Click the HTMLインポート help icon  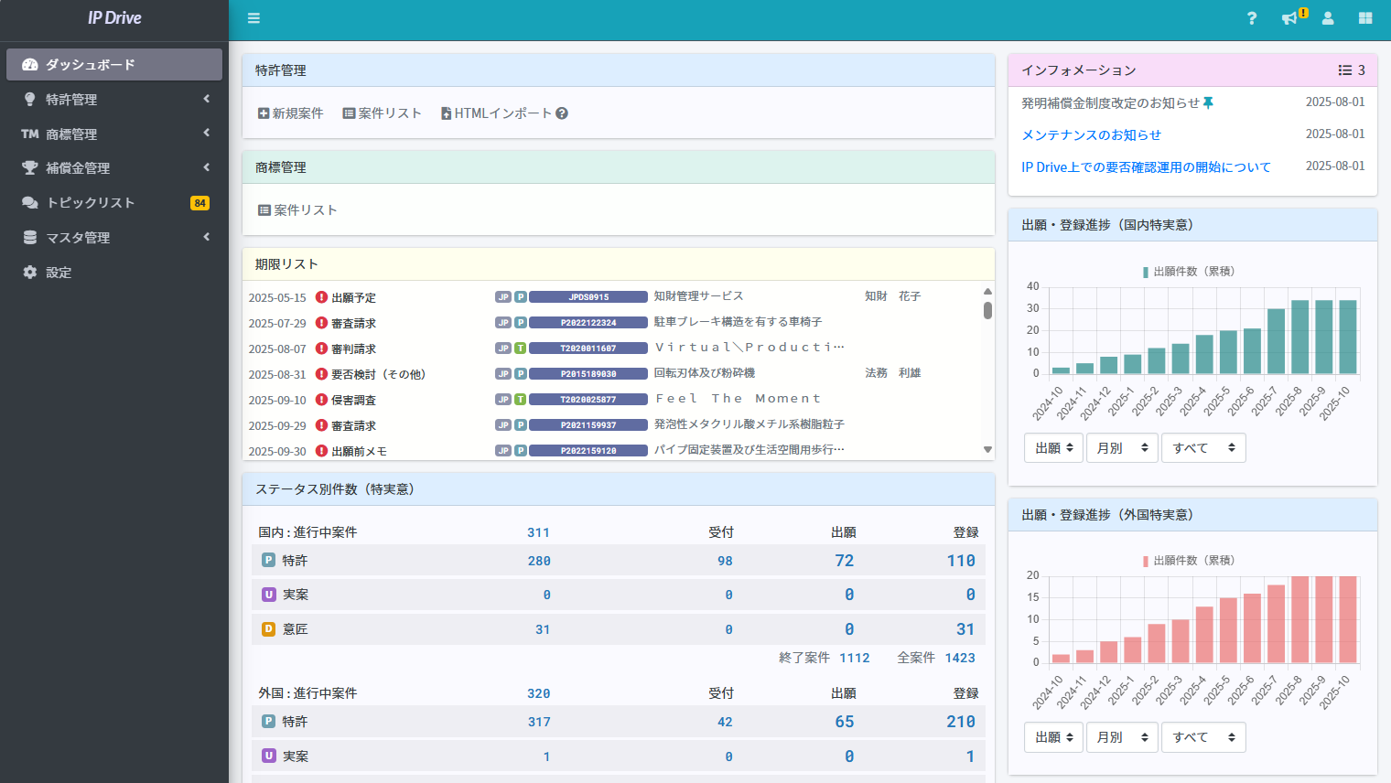562,113
